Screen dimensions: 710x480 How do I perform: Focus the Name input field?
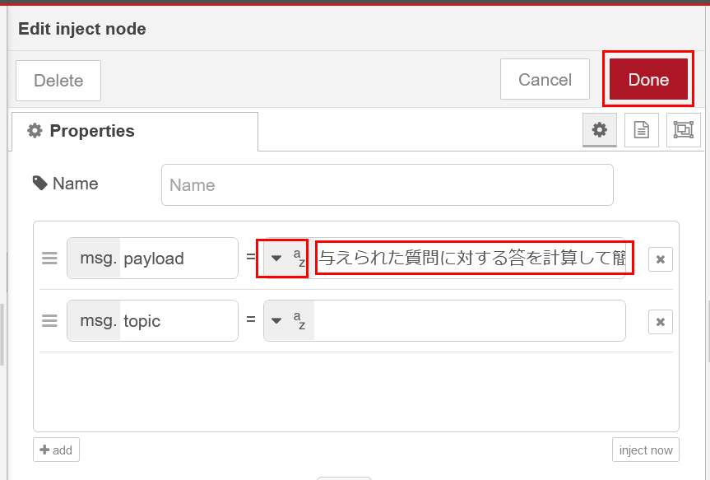click(x=387, y=185)
